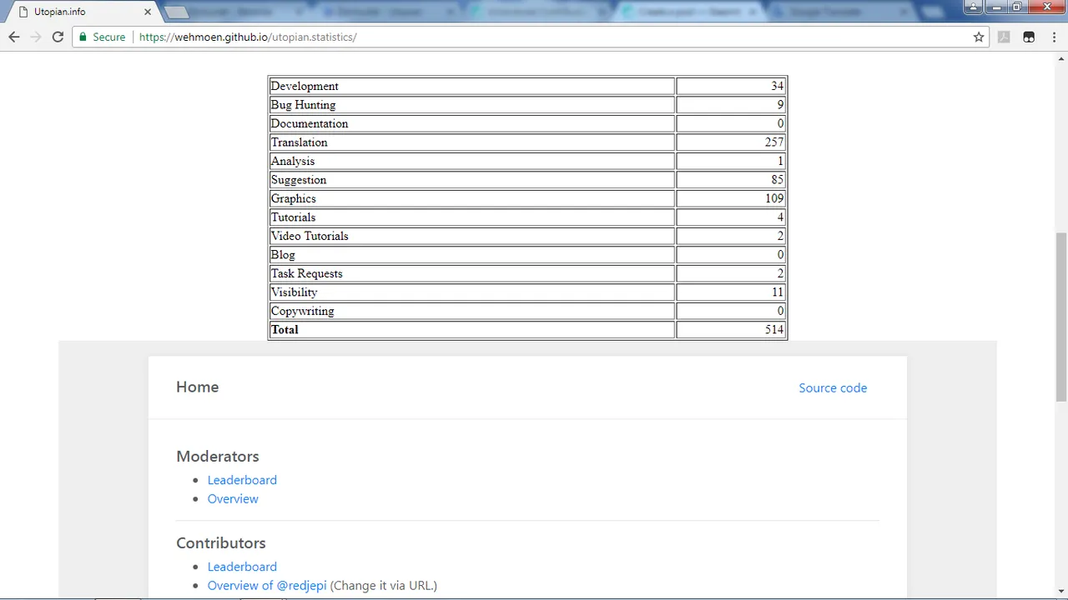Open Leaderboard under Contributors

tap(242, 567)
